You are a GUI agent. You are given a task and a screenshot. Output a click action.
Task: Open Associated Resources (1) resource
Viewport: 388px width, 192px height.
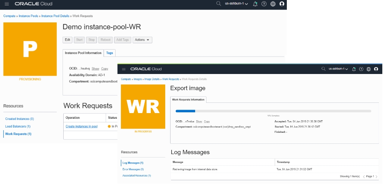(136, 176)
